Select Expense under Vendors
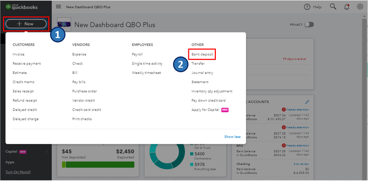Image resolution: width=368 pixels, height=181 pixels. [x=79, y=54]
